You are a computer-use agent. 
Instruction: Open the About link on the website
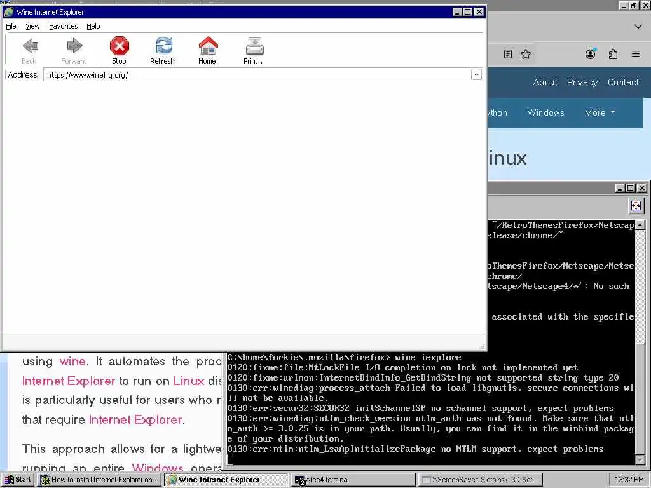click(x=545, y=82)
